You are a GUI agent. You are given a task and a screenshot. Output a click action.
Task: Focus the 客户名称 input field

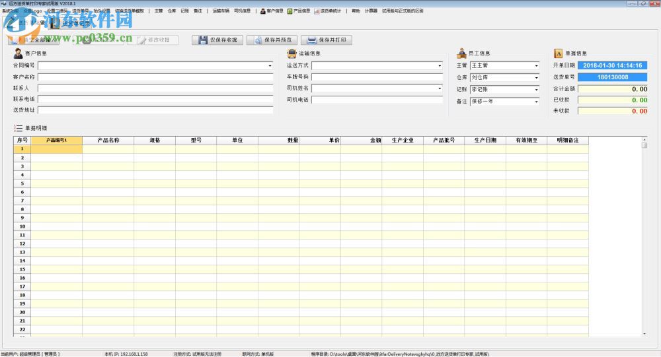point(155,77)
